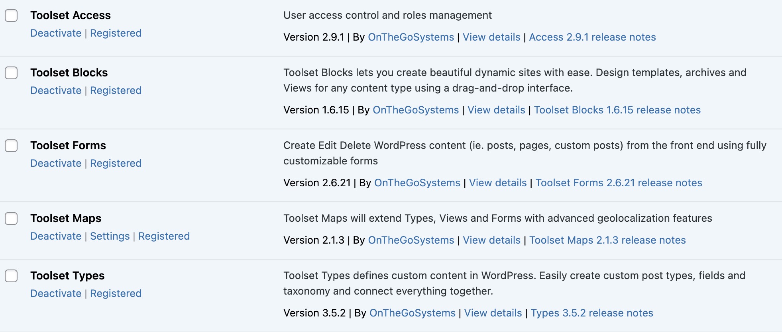Open Registered link under Toolset Maps
The width and height of the screenshot is (782, 332).
point(164,236)
